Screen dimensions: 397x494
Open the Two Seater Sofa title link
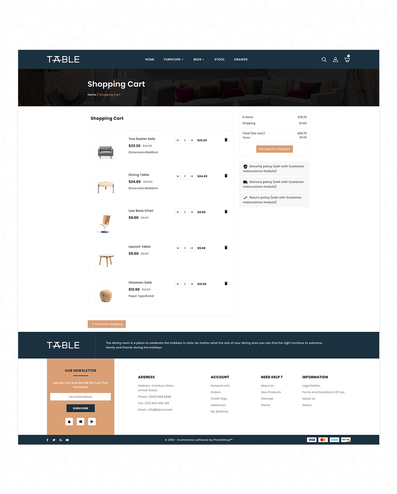tap(142, 139)
